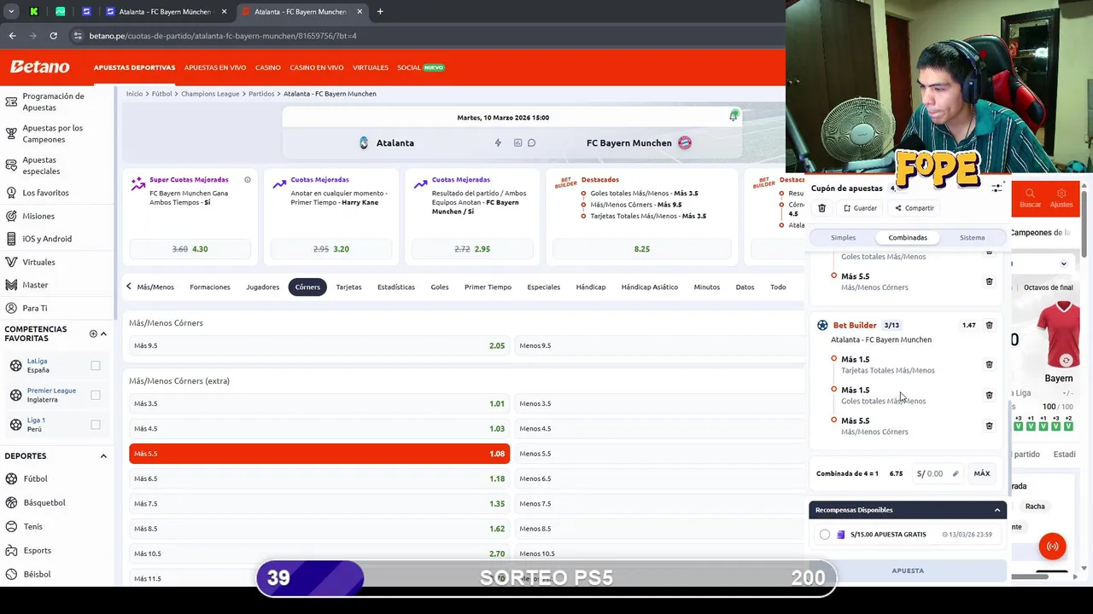Open the browser tab list dropdown
The height and width of the screenshot is (614, 1093).
[x=11, y=12]
